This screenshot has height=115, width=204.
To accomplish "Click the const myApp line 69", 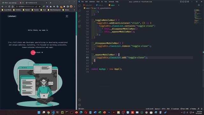I will pos(107,69).
